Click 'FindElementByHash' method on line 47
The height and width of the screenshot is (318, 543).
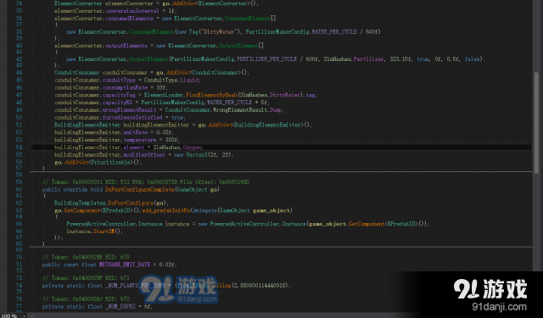[x=211, y=95]
